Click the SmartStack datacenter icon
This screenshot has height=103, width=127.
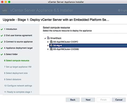[x=48, y=38]
